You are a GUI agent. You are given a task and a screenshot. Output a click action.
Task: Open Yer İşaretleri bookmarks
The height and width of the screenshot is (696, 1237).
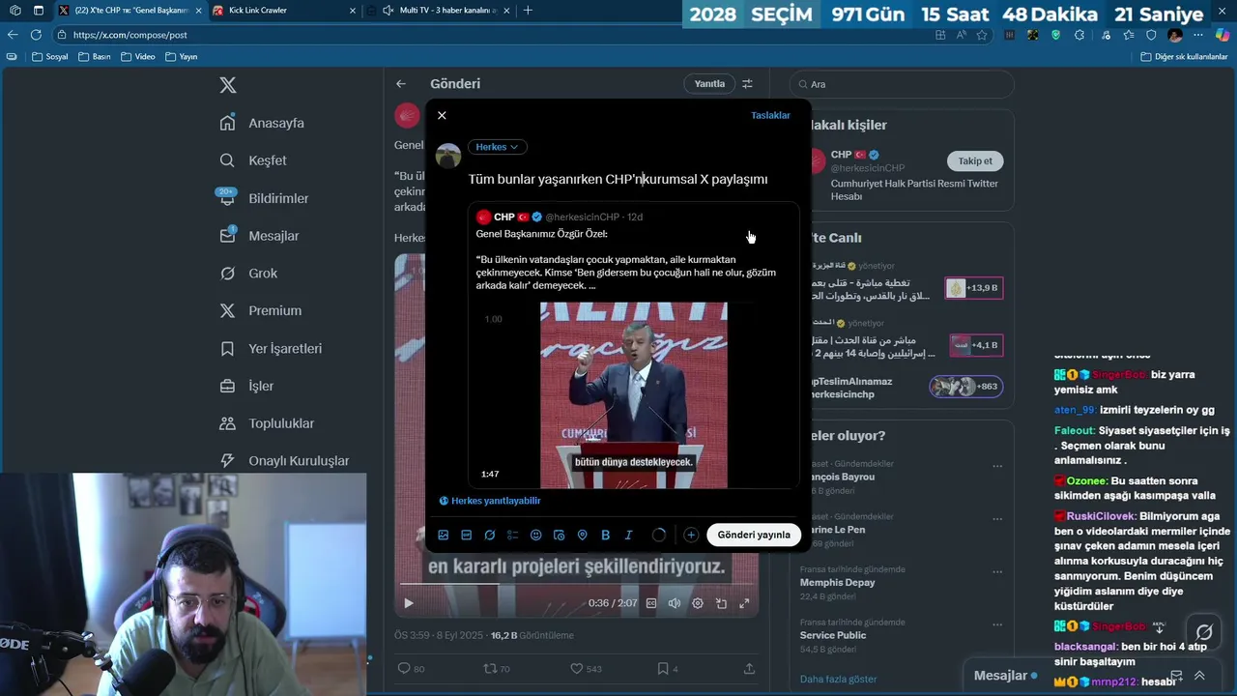pos(272,348)
